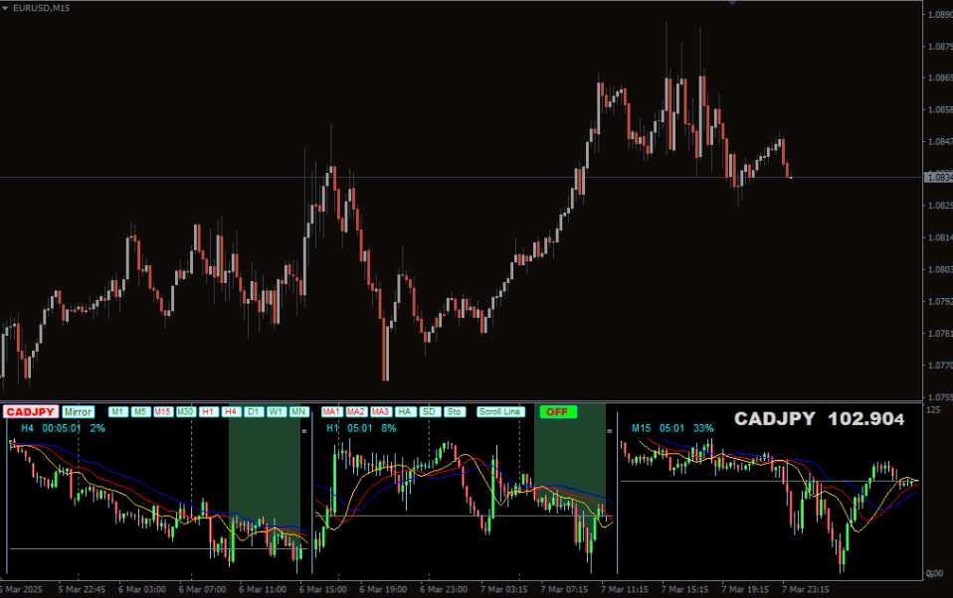The height and width of the screenshot is (598, 953).
Task: Toggle the Mirror button
Action: click(78, 411)
